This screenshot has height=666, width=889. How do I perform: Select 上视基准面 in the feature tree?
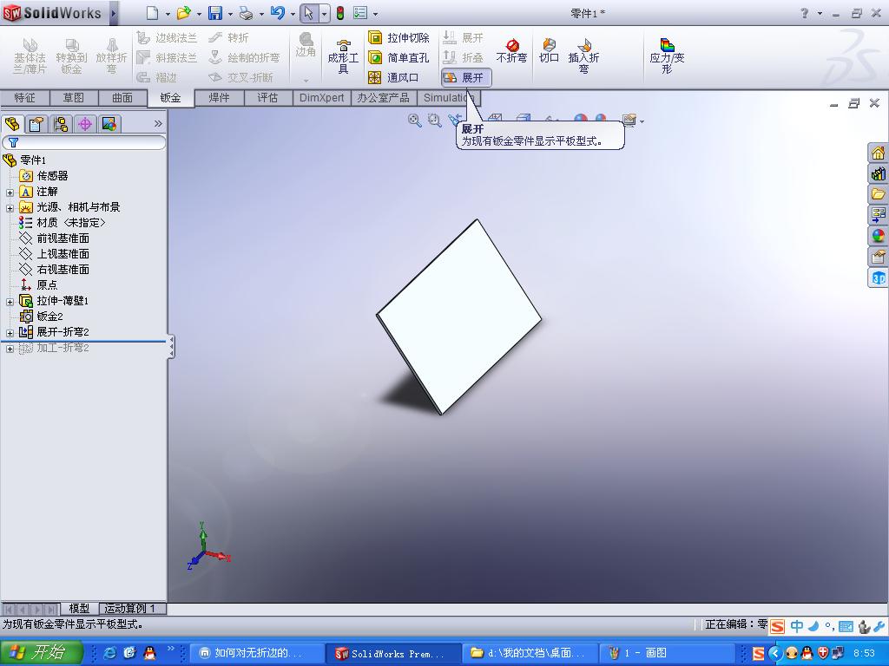[x=55, y=254]
